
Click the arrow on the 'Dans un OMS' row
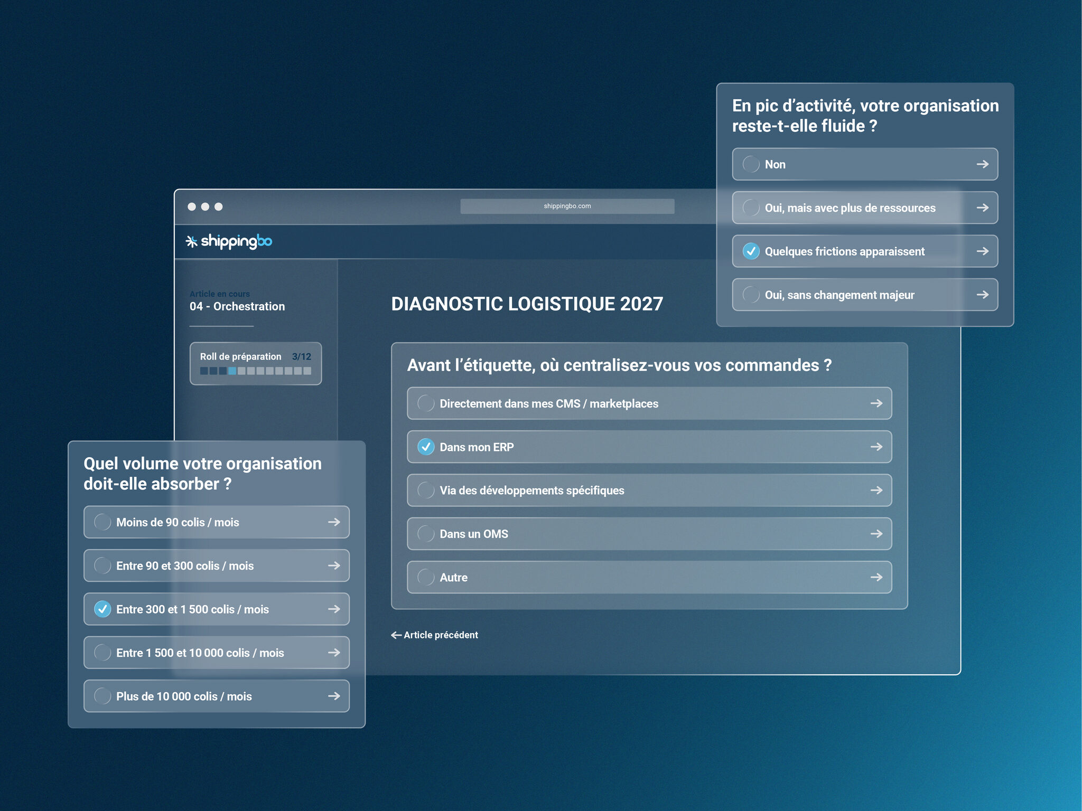coord(876,534)
